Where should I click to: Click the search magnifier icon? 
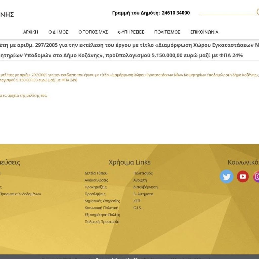(258, 12)
